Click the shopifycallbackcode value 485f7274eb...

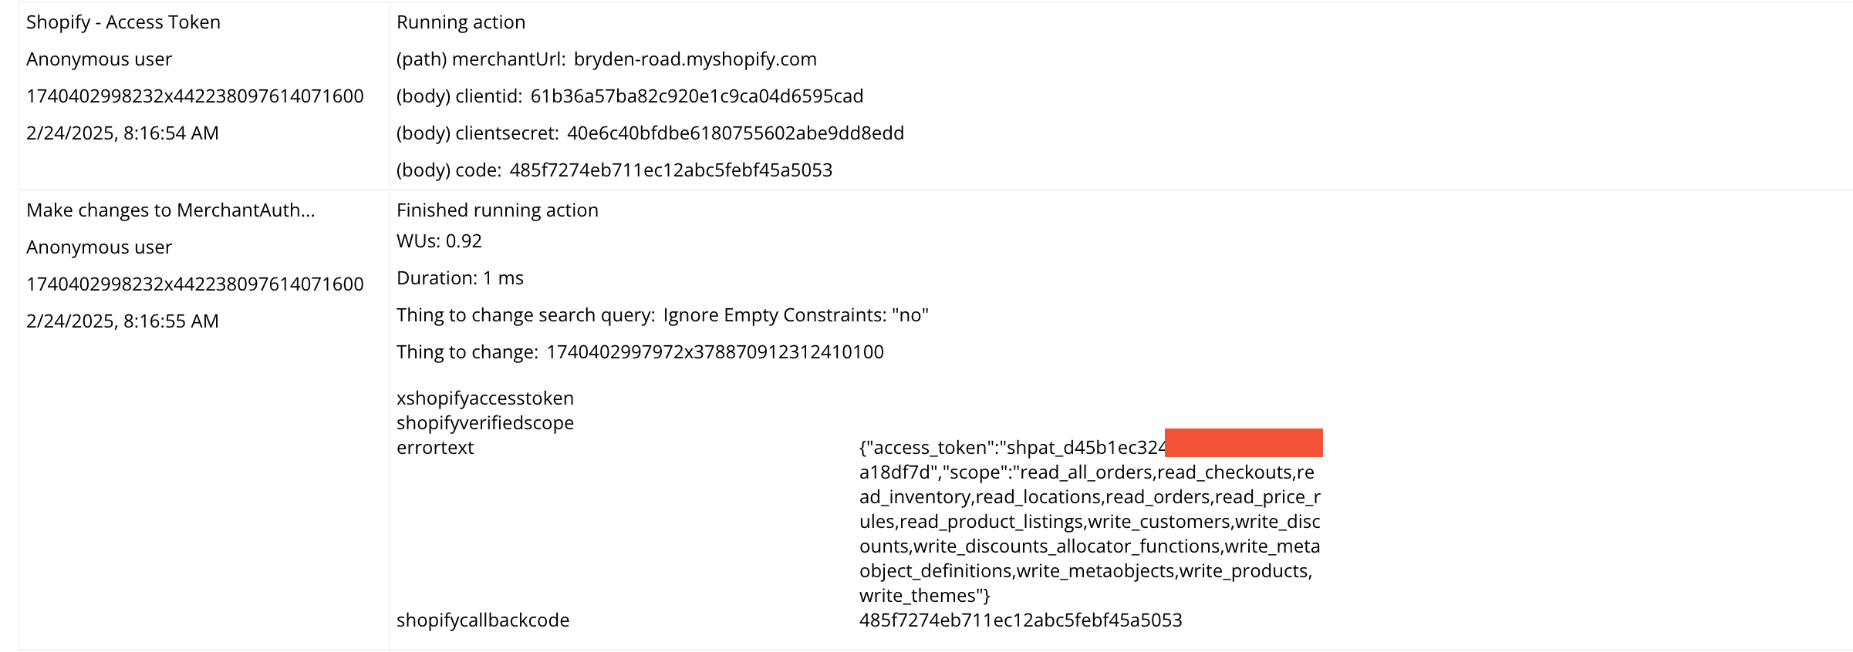point(1020,620)
